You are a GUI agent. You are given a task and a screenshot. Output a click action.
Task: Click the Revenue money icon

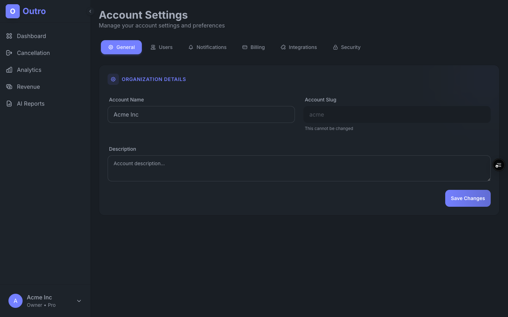(x=9, y=87)
